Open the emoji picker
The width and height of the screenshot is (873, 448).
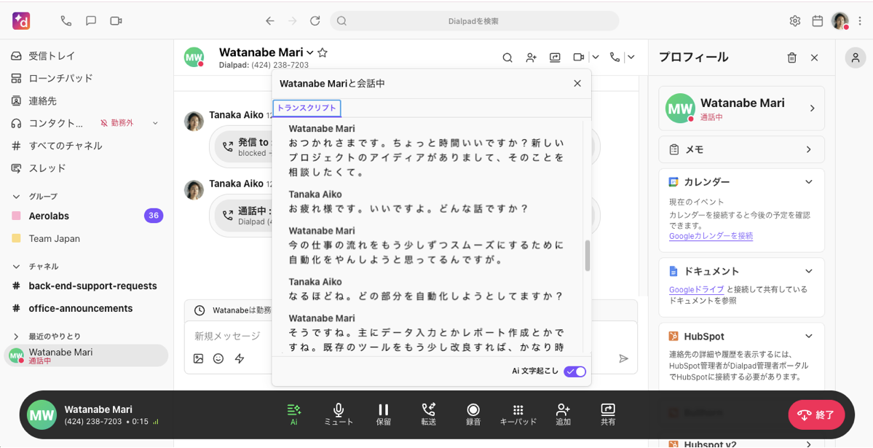[218, 359]
